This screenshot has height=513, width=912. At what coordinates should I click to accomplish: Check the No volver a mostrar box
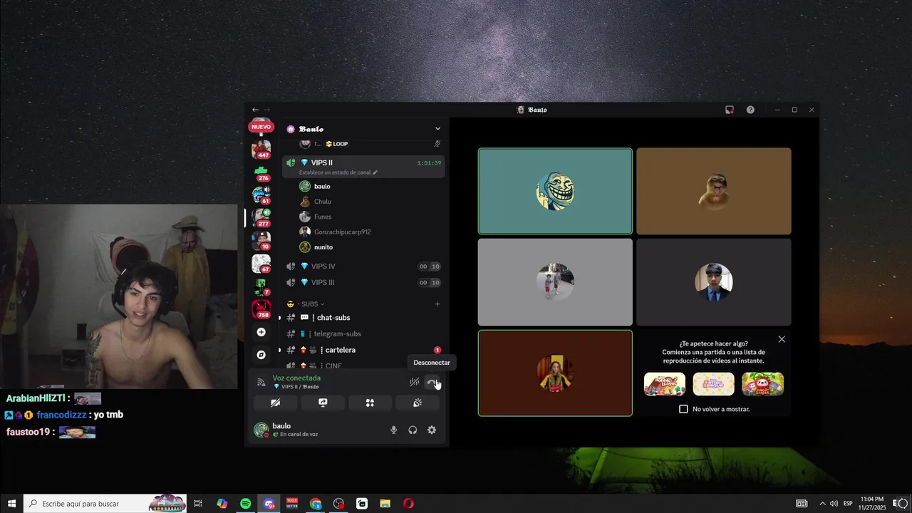coord(683,409)
